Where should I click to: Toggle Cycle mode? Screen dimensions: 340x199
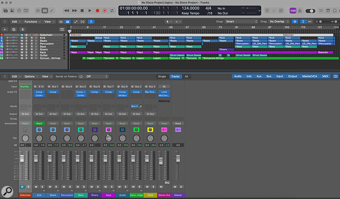[112, 10]
